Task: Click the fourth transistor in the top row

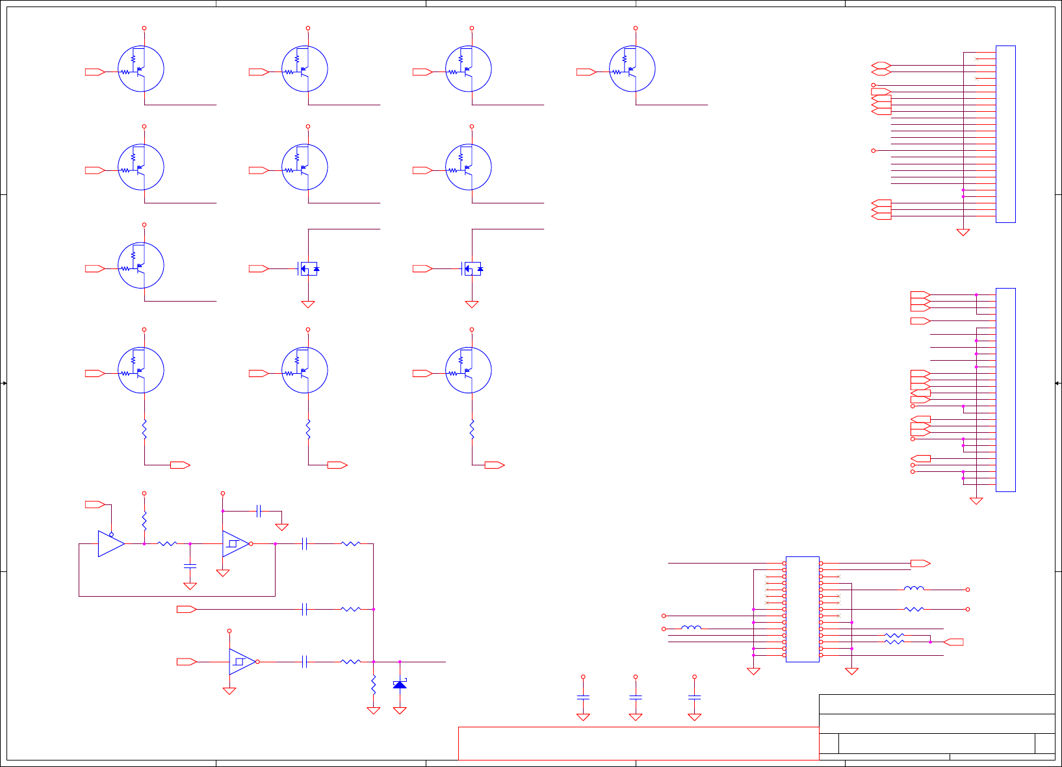Action: pyautogui.click(x=632, y=69)
